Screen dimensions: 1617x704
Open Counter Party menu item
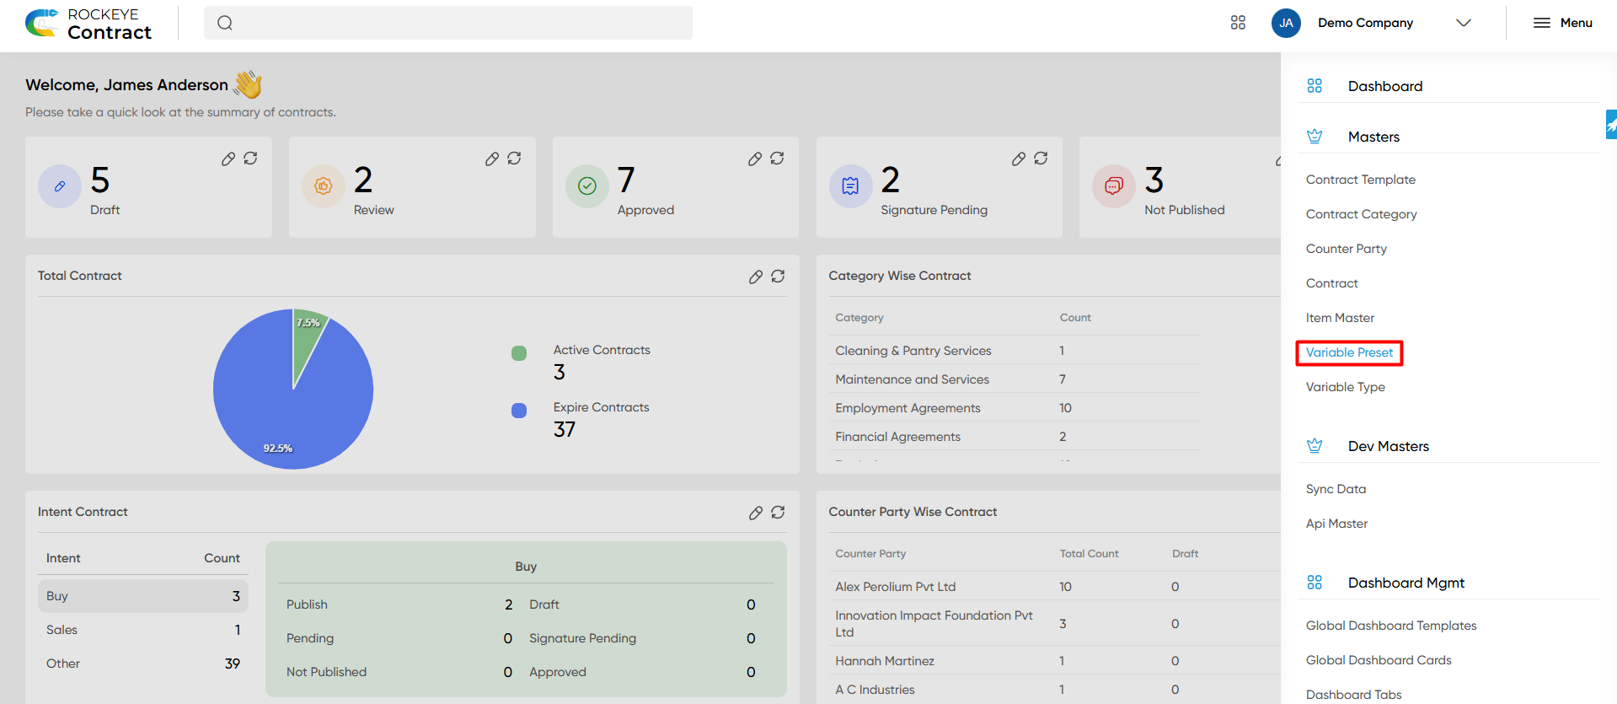[x=1347, y=249]
